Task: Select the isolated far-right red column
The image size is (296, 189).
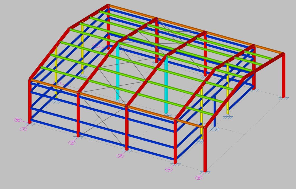Action: 284,75
